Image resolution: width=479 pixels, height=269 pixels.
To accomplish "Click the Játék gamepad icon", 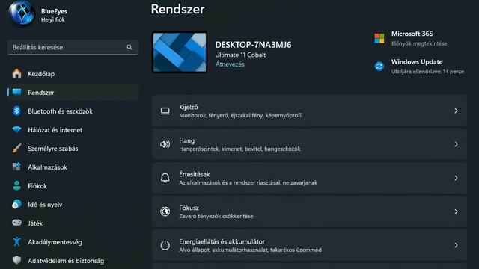I will point(16,223).
